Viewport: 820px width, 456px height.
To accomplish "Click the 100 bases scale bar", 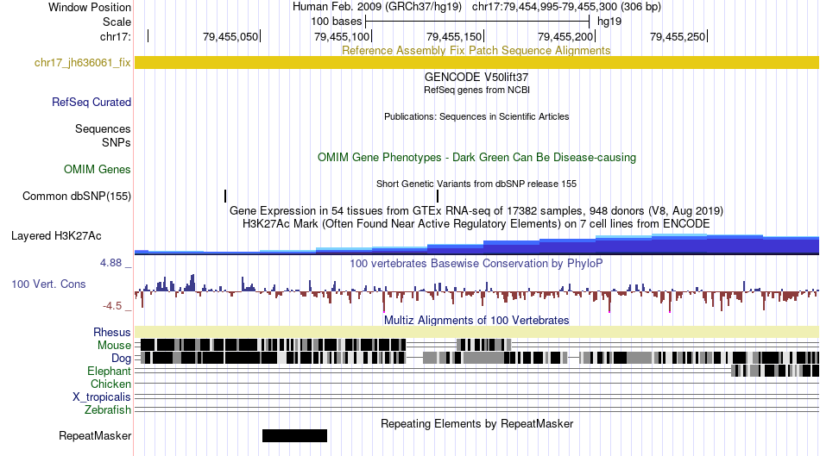I will (477, 22).
